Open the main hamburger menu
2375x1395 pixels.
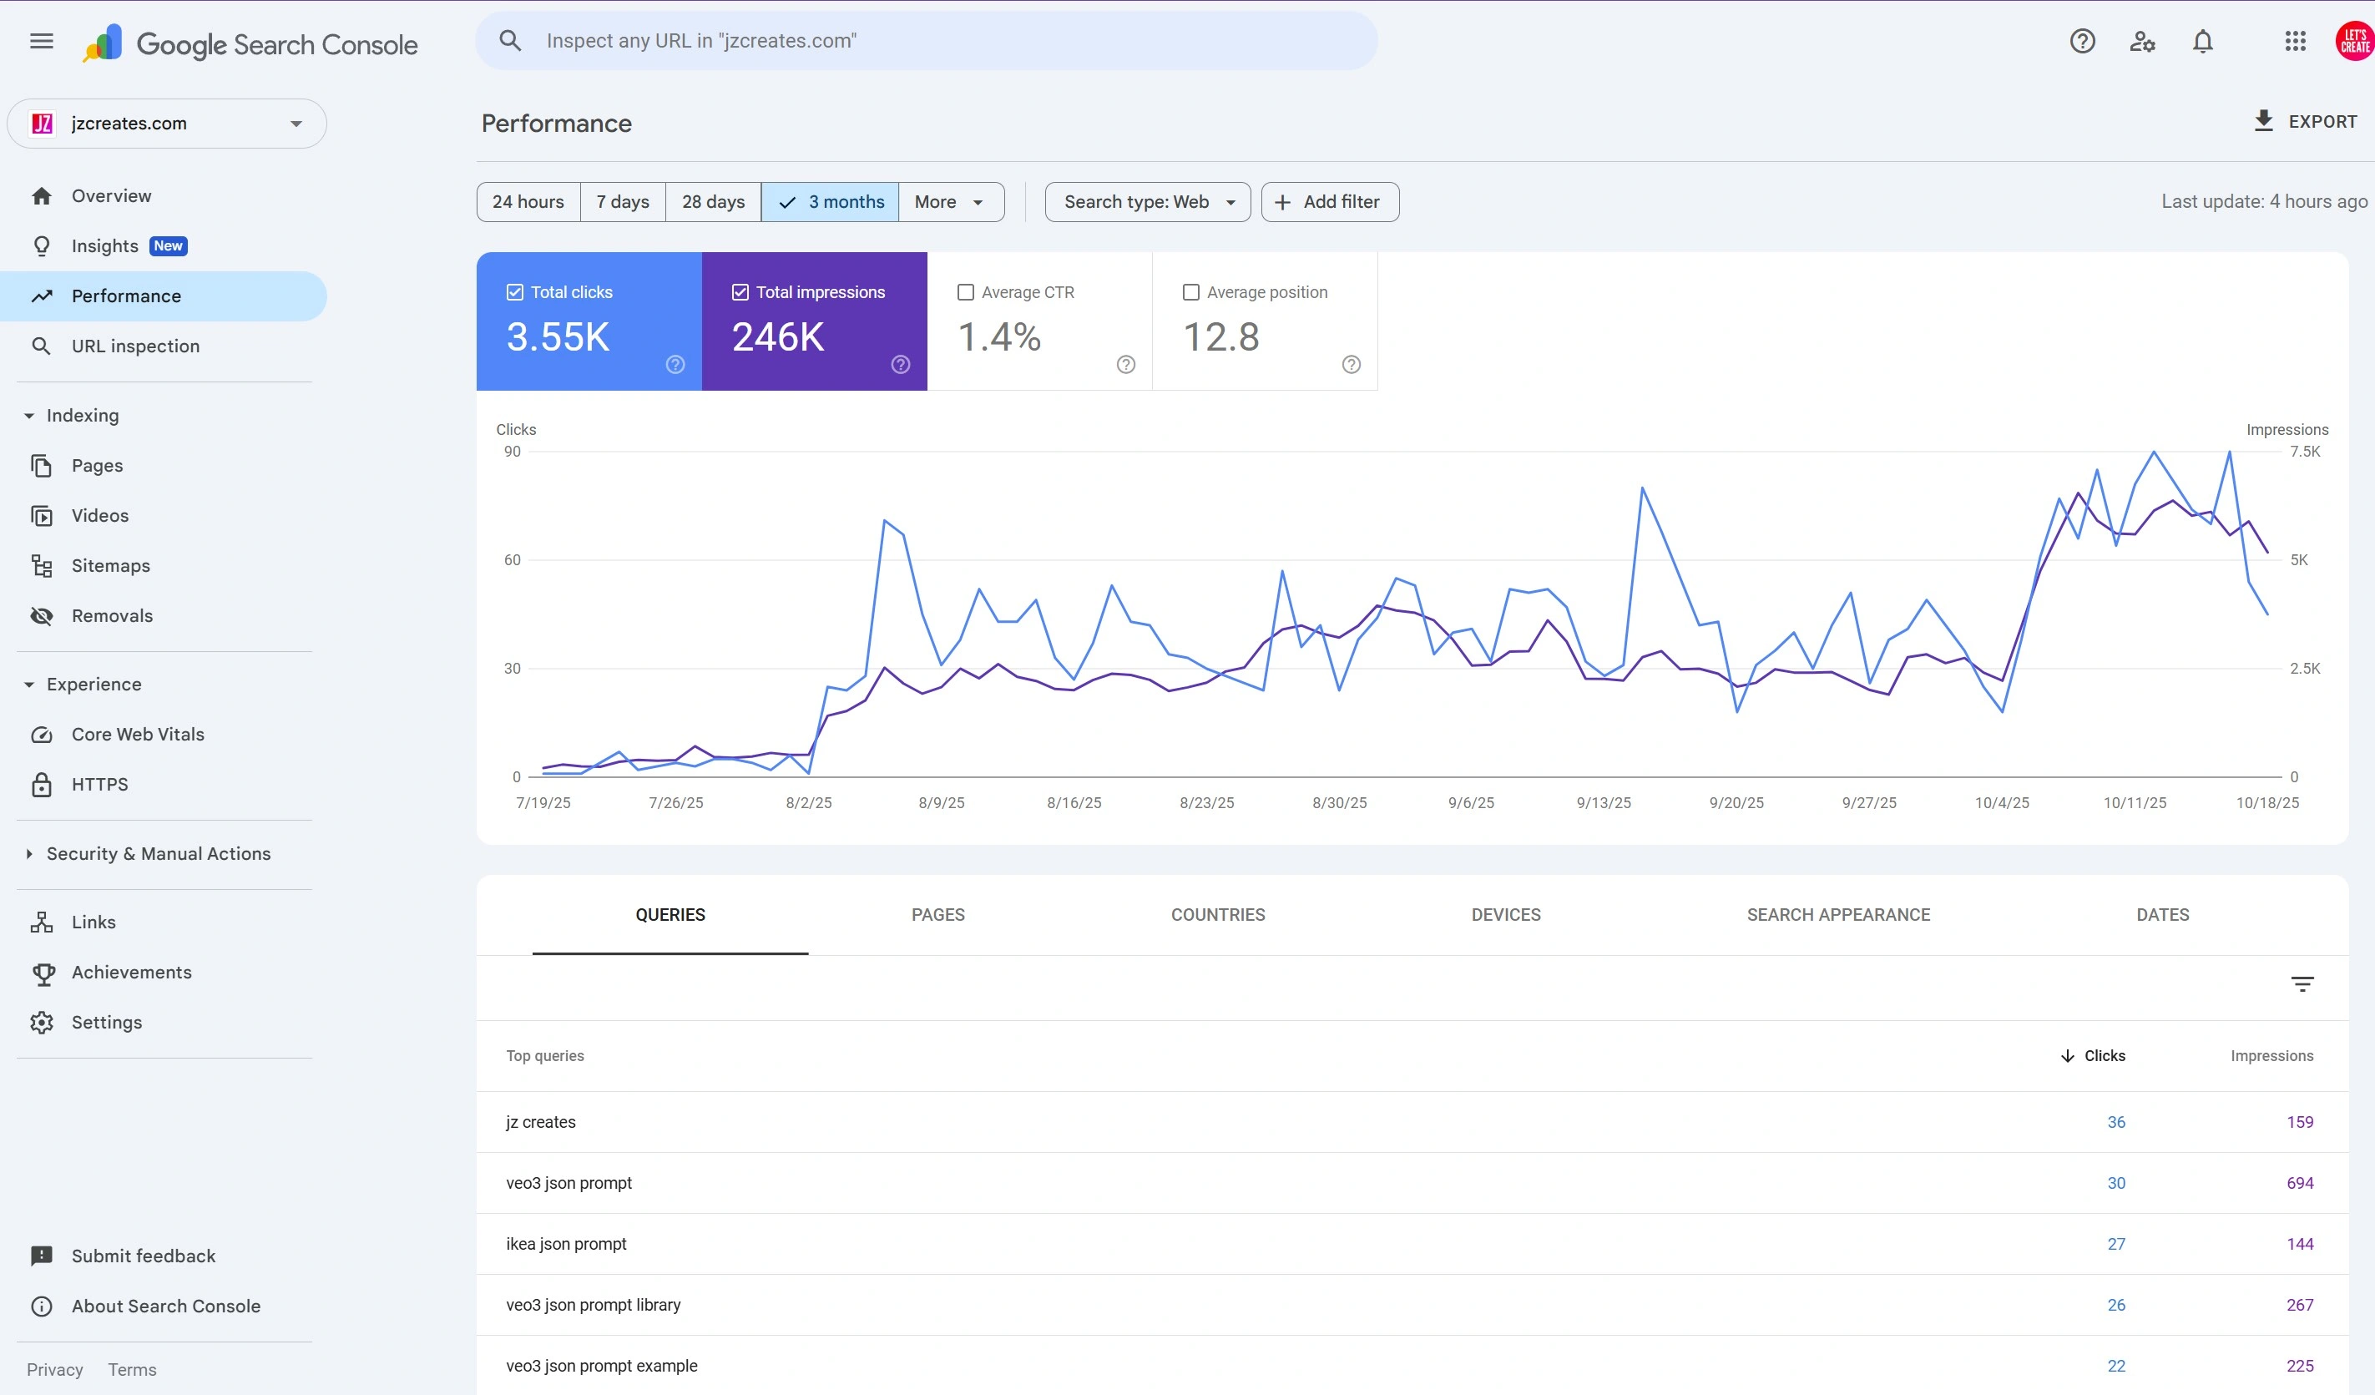[x=42, y=42]
